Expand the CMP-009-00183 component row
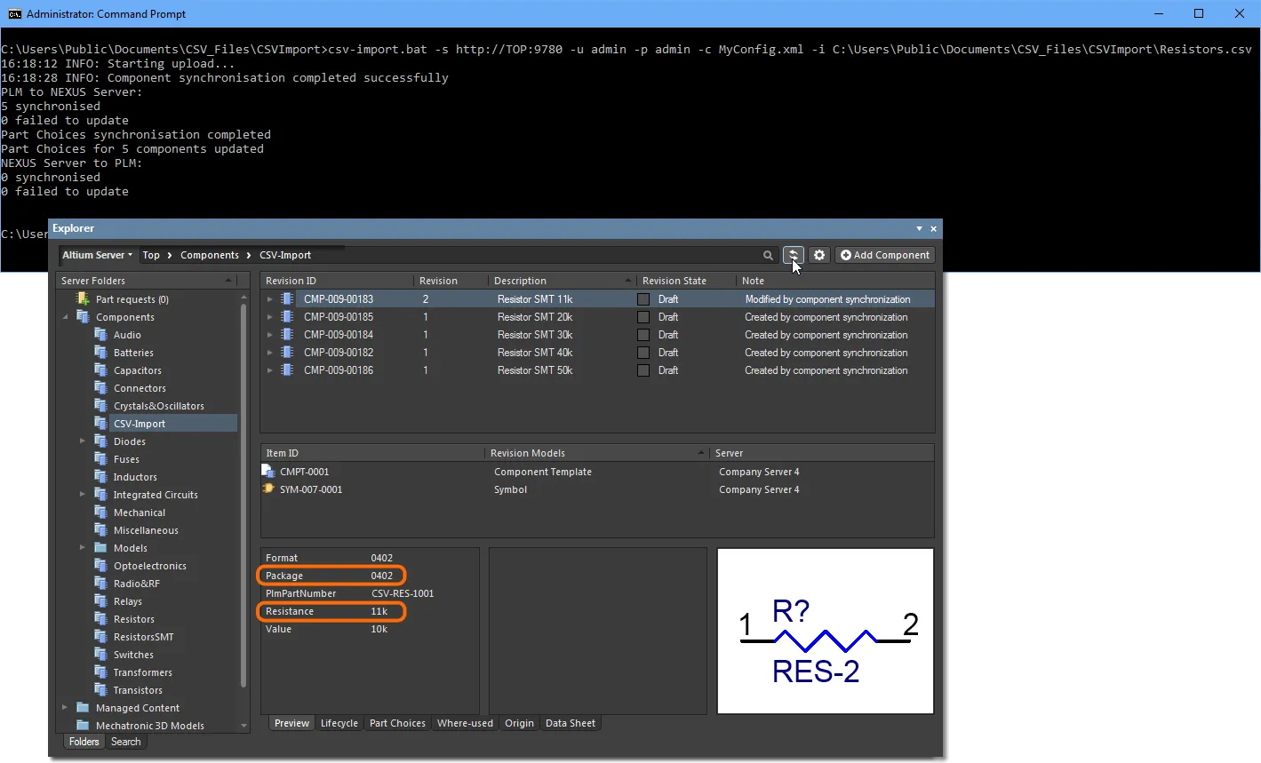Viewport: 1261px width, 763px height. click(x=270, y=299)
